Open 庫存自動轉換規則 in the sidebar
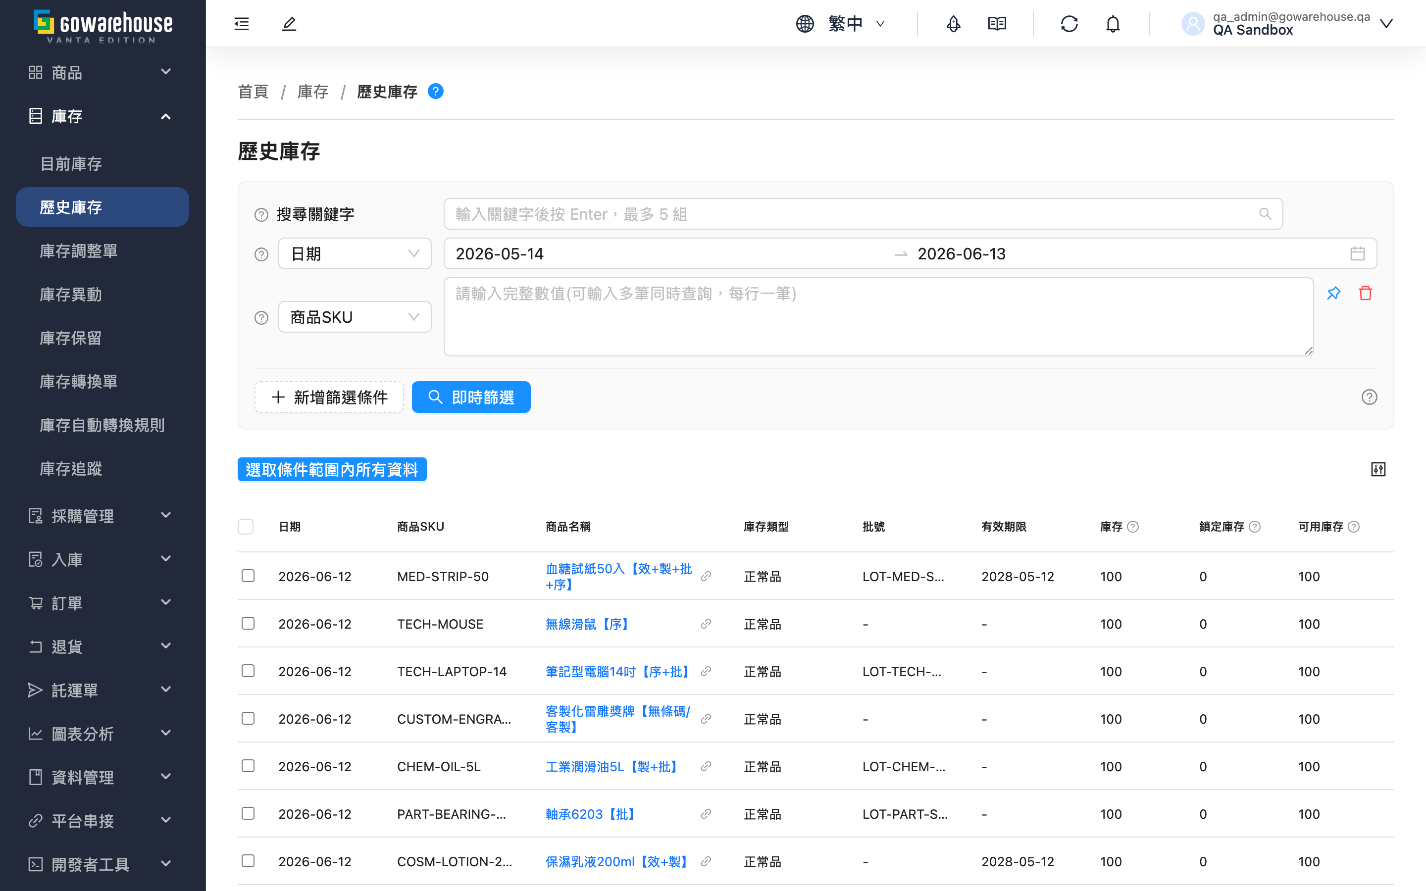The width and height of the screenshot is (1426, 891). click(x=102, y=426)
